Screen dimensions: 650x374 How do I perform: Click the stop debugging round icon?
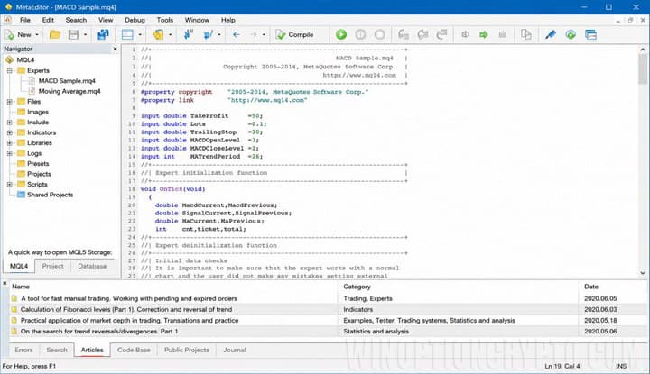coord(379,35)
